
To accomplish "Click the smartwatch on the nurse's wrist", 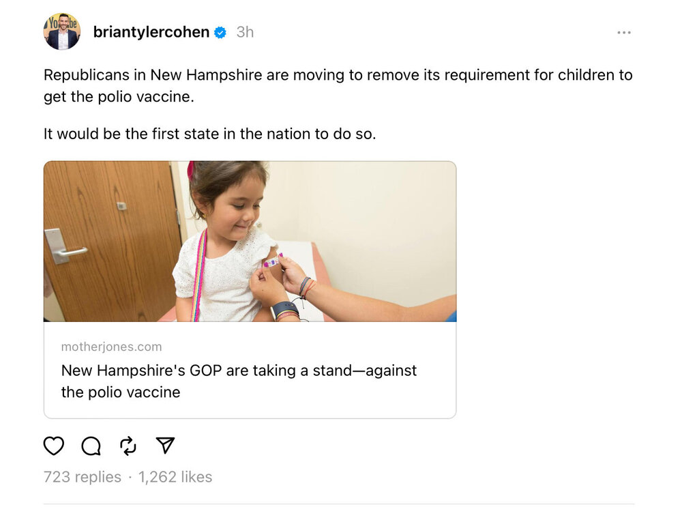I will pyautogui.click(x=284, y=310).
